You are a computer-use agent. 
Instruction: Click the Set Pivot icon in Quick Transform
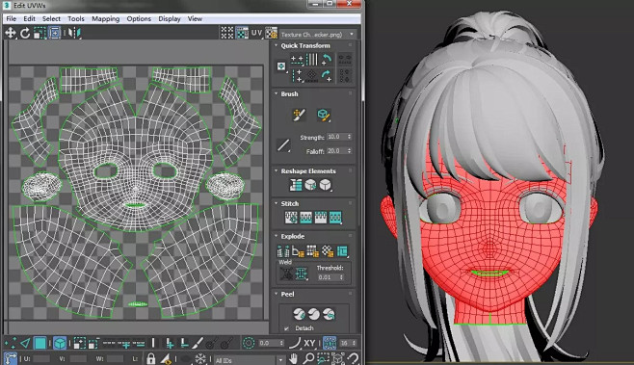pyautogui.click(x=281, y=66)
